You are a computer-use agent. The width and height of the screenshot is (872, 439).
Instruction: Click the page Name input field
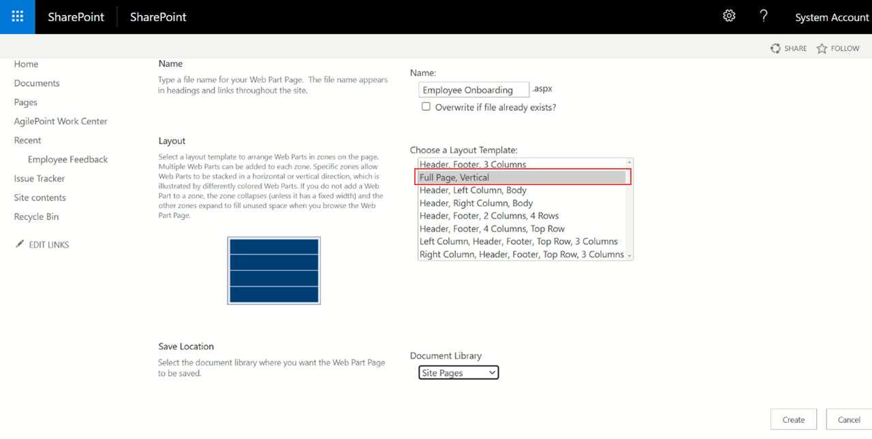[x=473, y=90]
